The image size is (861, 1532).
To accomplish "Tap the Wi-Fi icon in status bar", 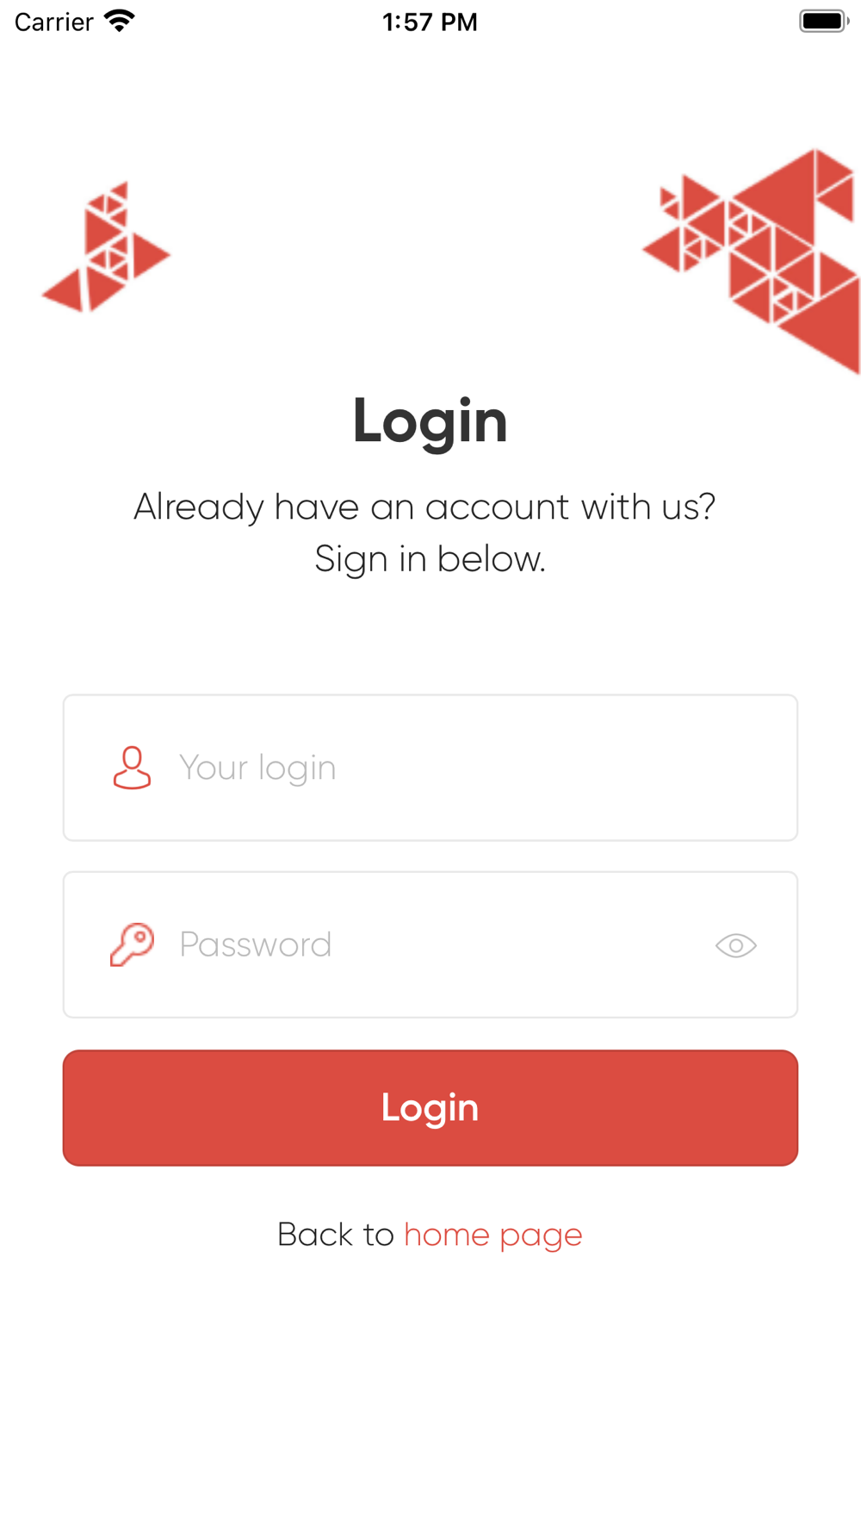I will pyautogui.click(x=120, y=21).
